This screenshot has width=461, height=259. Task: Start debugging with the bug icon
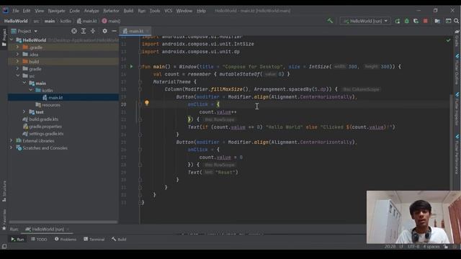click(x=406, y=21)
